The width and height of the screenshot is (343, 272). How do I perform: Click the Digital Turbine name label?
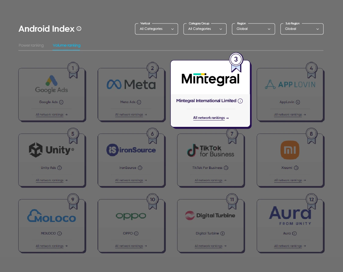coord(207,234)
